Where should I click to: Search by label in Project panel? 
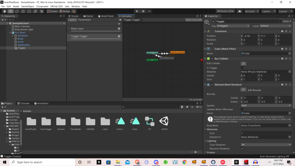[187, 107]
